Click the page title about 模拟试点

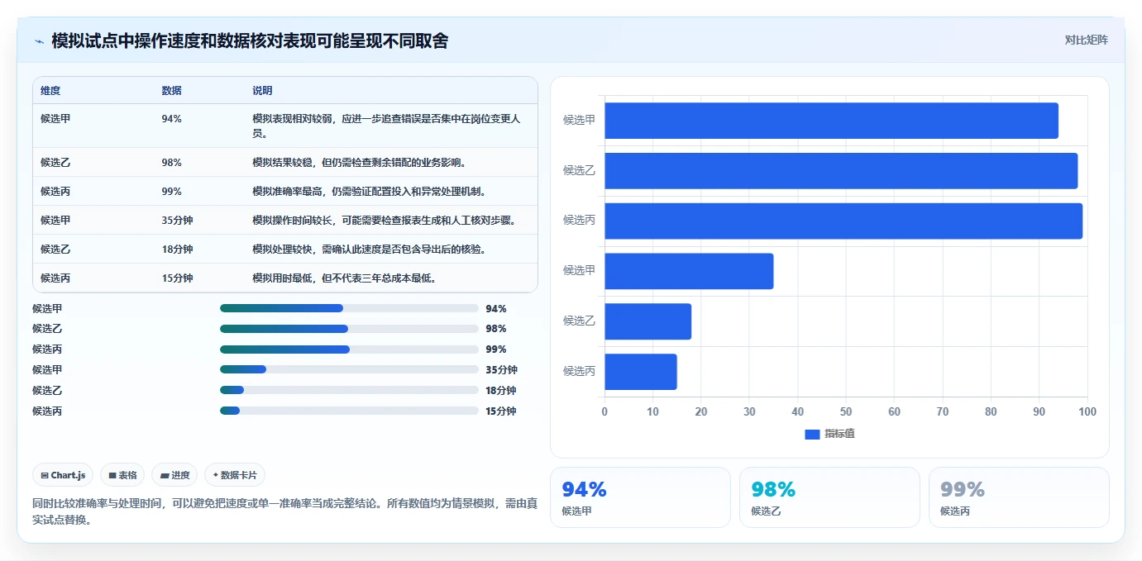250,40
